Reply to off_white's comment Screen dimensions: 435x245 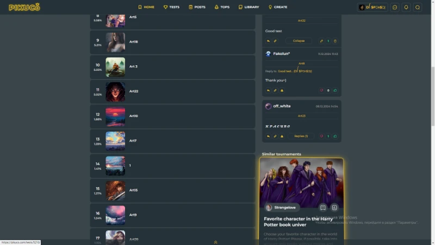[x=268, y=137]
